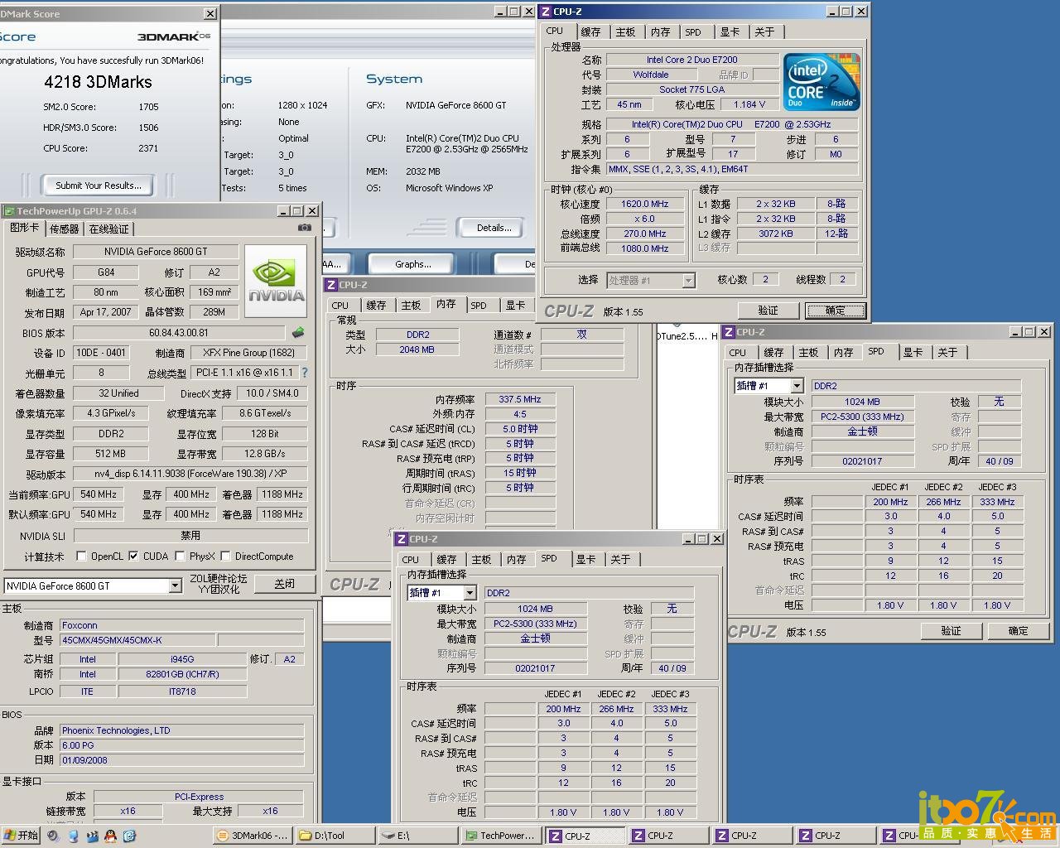Click the Intel Core 2 Duo logo
This screenshot has height=848, width=1060.
pyautogui.click(x=821, y=83)
